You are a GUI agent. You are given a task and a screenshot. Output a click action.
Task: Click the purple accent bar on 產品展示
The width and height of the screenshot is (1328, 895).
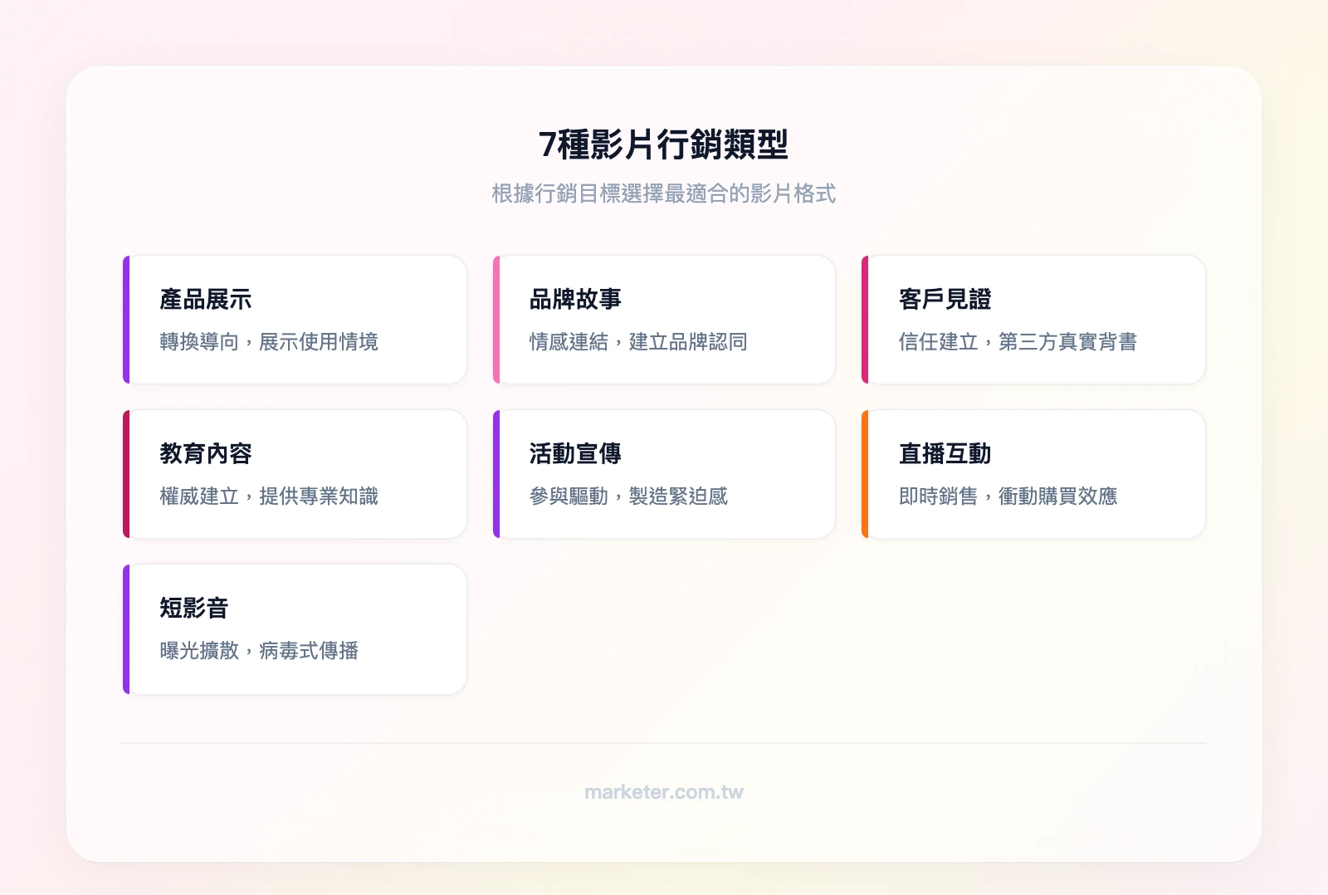pos(127,320)
